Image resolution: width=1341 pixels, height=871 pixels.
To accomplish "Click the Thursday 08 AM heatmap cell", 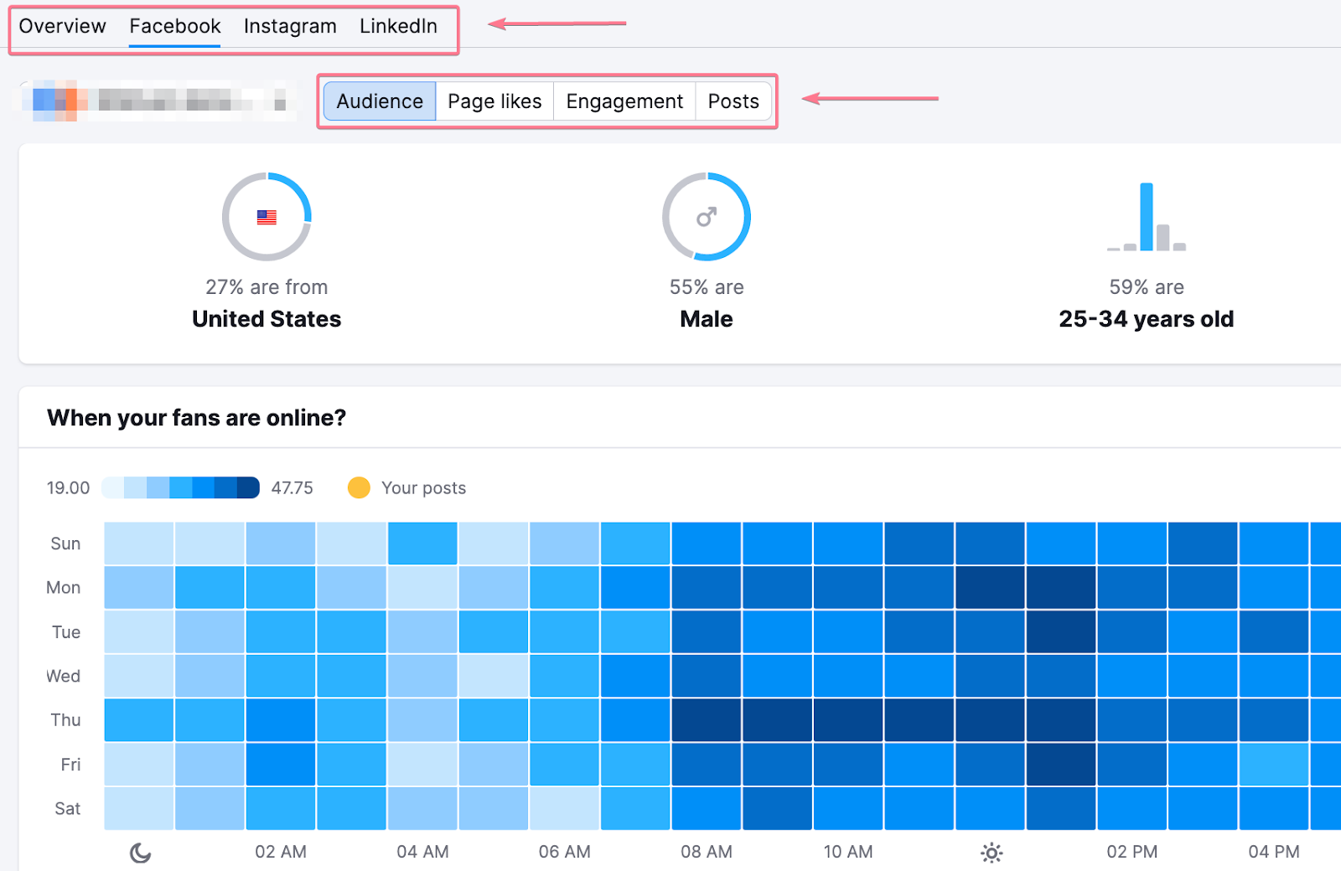I will click(707, 720).
